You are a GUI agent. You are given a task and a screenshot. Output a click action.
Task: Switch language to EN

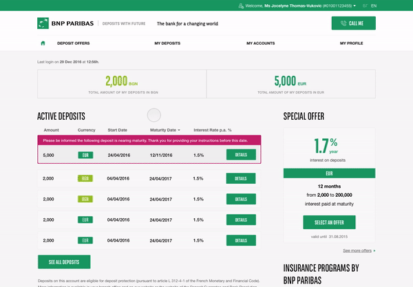[374, 6]
